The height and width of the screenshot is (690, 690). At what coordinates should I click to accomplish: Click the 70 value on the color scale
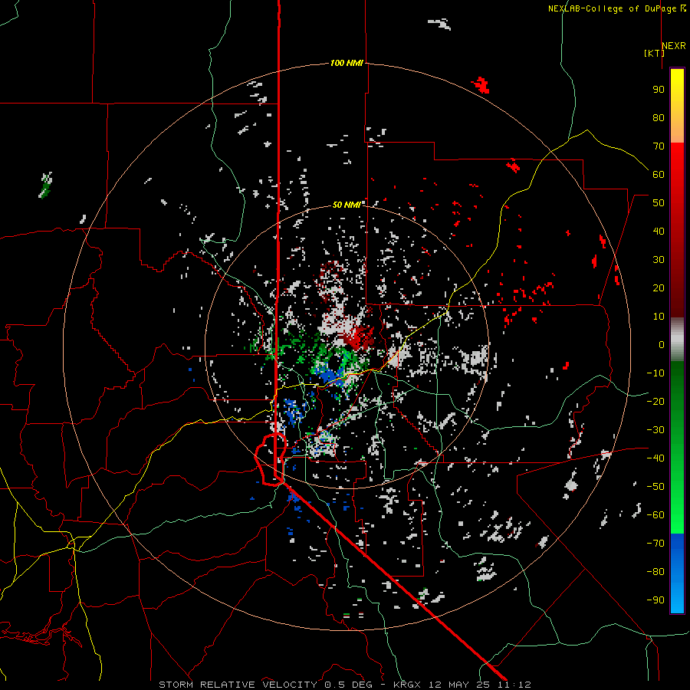click(x=659, y=146)
